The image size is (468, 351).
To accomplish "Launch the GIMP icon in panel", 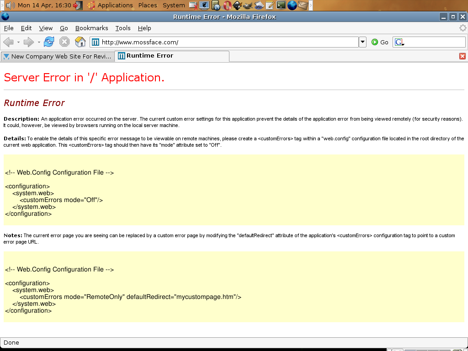I will [248, 5].
